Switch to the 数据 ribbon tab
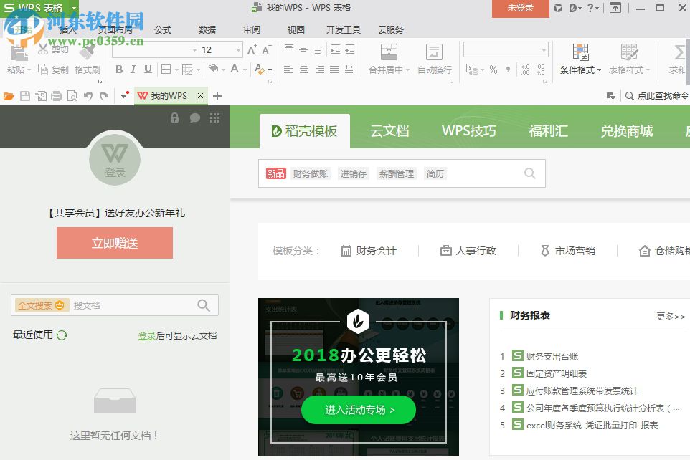The width and height of the screenshot is (690, 460). [207, 29]
